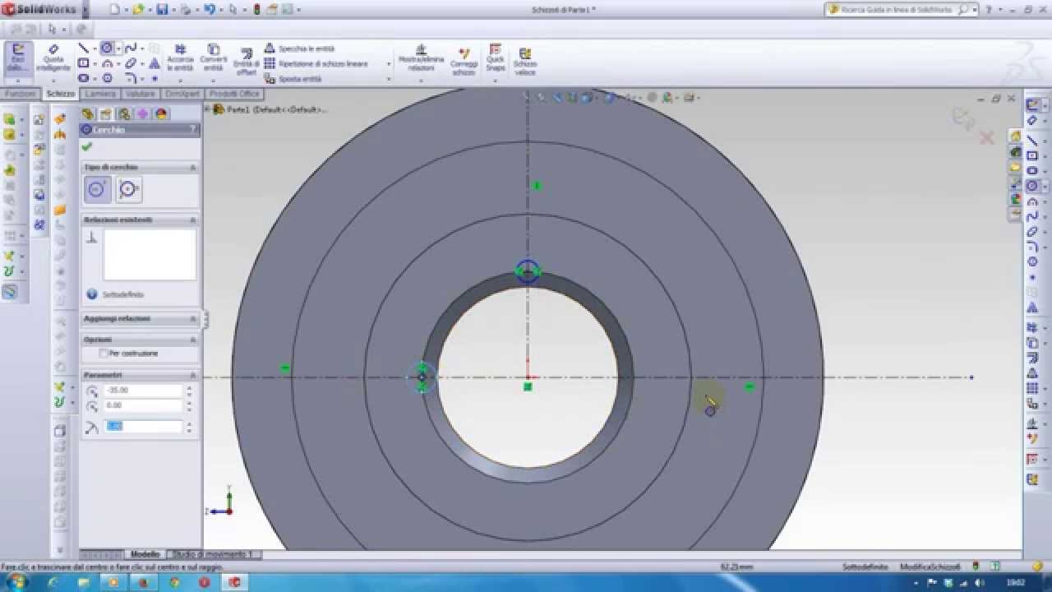
Task: Collapse the Parametri section
Action: tap(193, 375)
